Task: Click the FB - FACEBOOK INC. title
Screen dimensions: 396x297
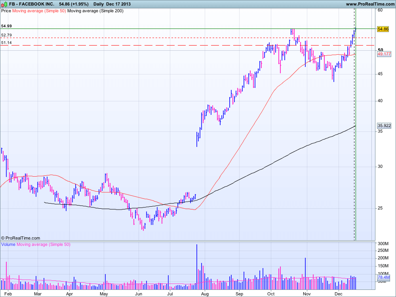Action: point(32,4)
